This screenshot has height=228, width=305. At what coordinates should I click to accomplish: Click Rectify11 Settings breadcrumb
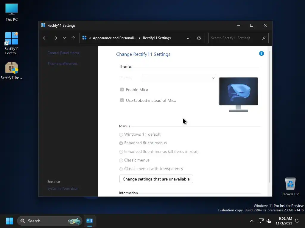[157, 38]
